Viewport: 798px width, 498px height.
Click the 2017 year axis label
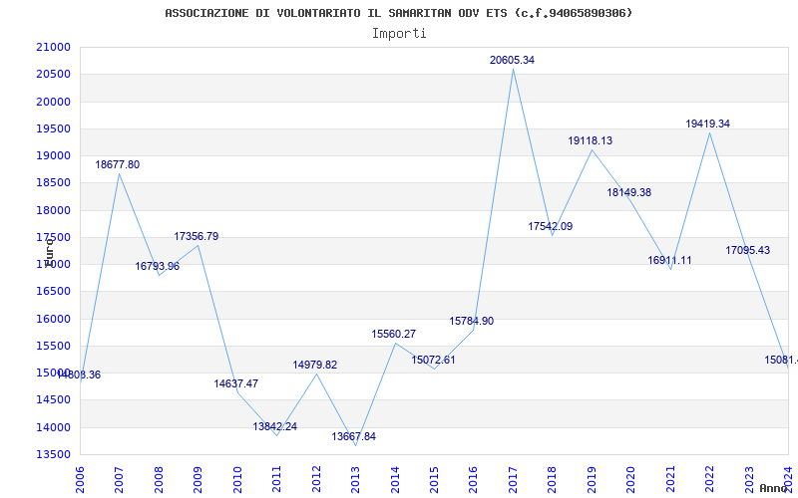pos(513,479)
